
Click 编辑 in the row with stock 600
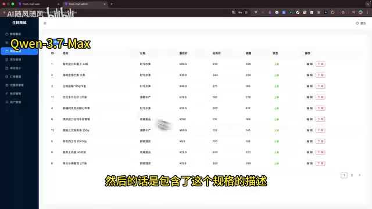pos(310,152)
